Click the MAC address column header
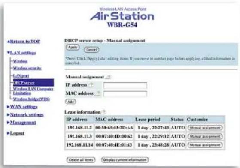This screenshot has height=168, width=240. click(x=109, y=120)
